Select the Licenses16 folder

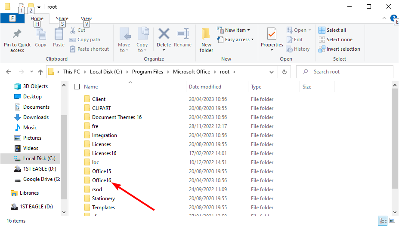coord(104,153)
